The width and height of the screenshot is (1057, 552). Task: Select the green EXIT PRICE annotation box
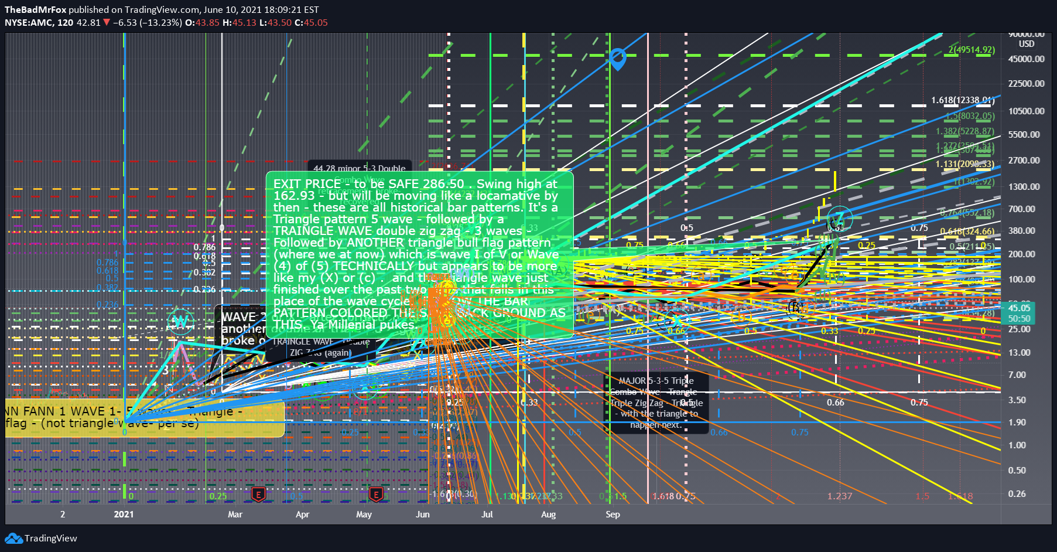pos(419,254)
